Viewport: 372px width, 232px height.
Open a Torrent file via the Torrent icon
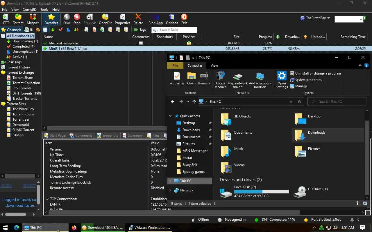18,19
